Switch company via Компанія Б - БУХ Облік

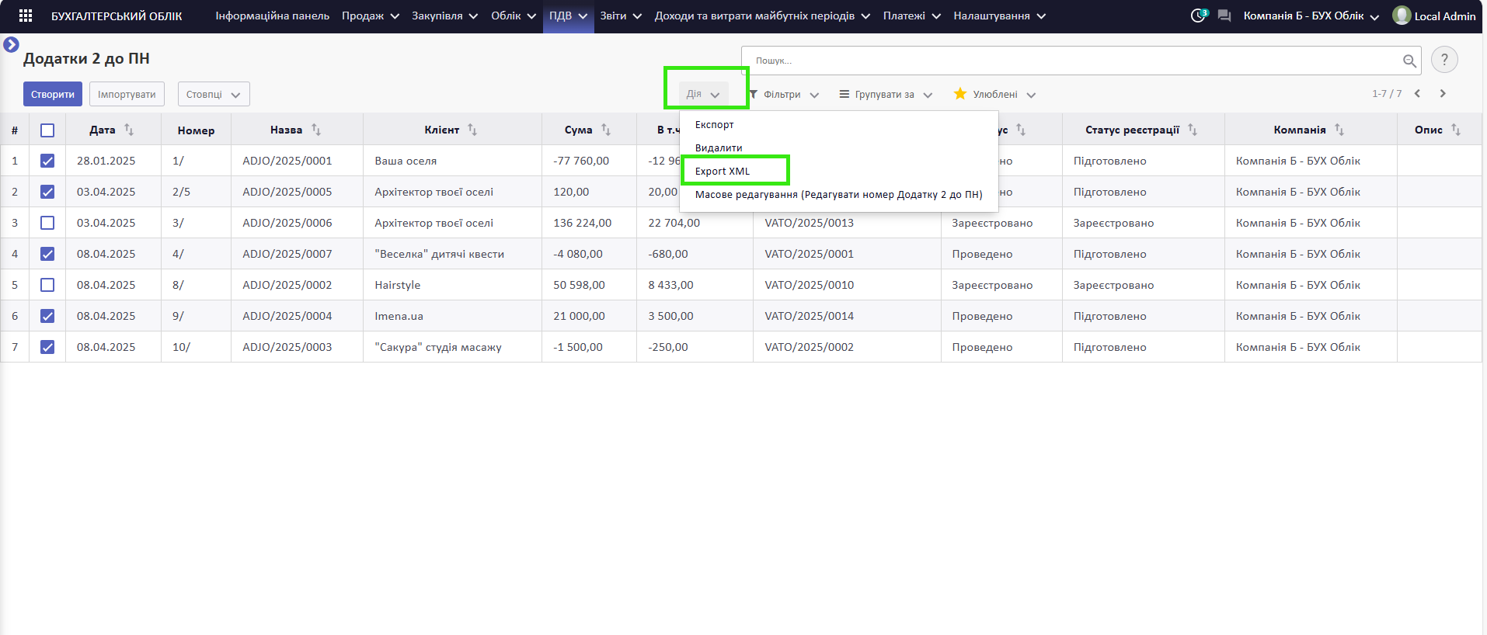tap(1311, 16)
